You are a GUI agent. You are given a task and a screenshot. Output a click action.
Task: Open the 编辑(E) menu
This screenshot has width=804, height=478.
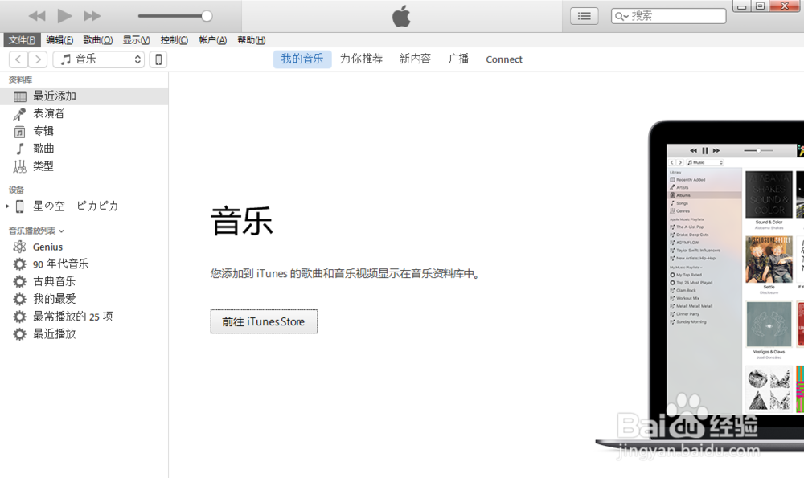(x=59, y=40)
